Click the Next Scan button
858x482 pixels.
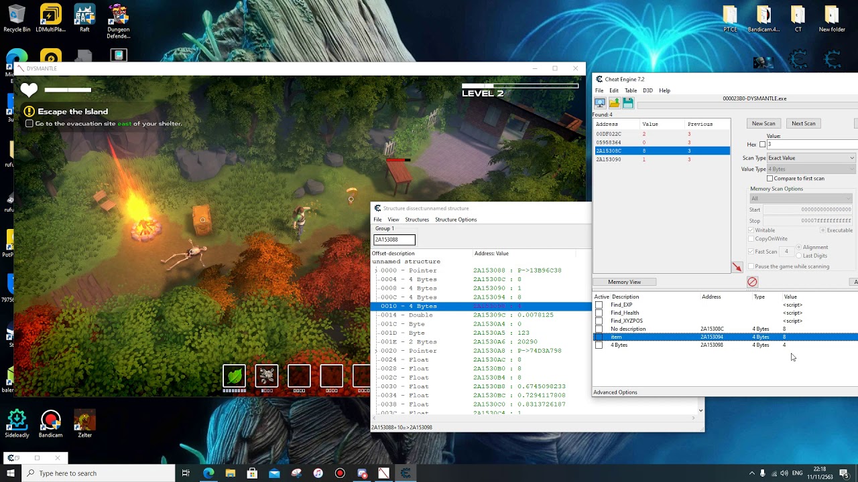point(804,123)
